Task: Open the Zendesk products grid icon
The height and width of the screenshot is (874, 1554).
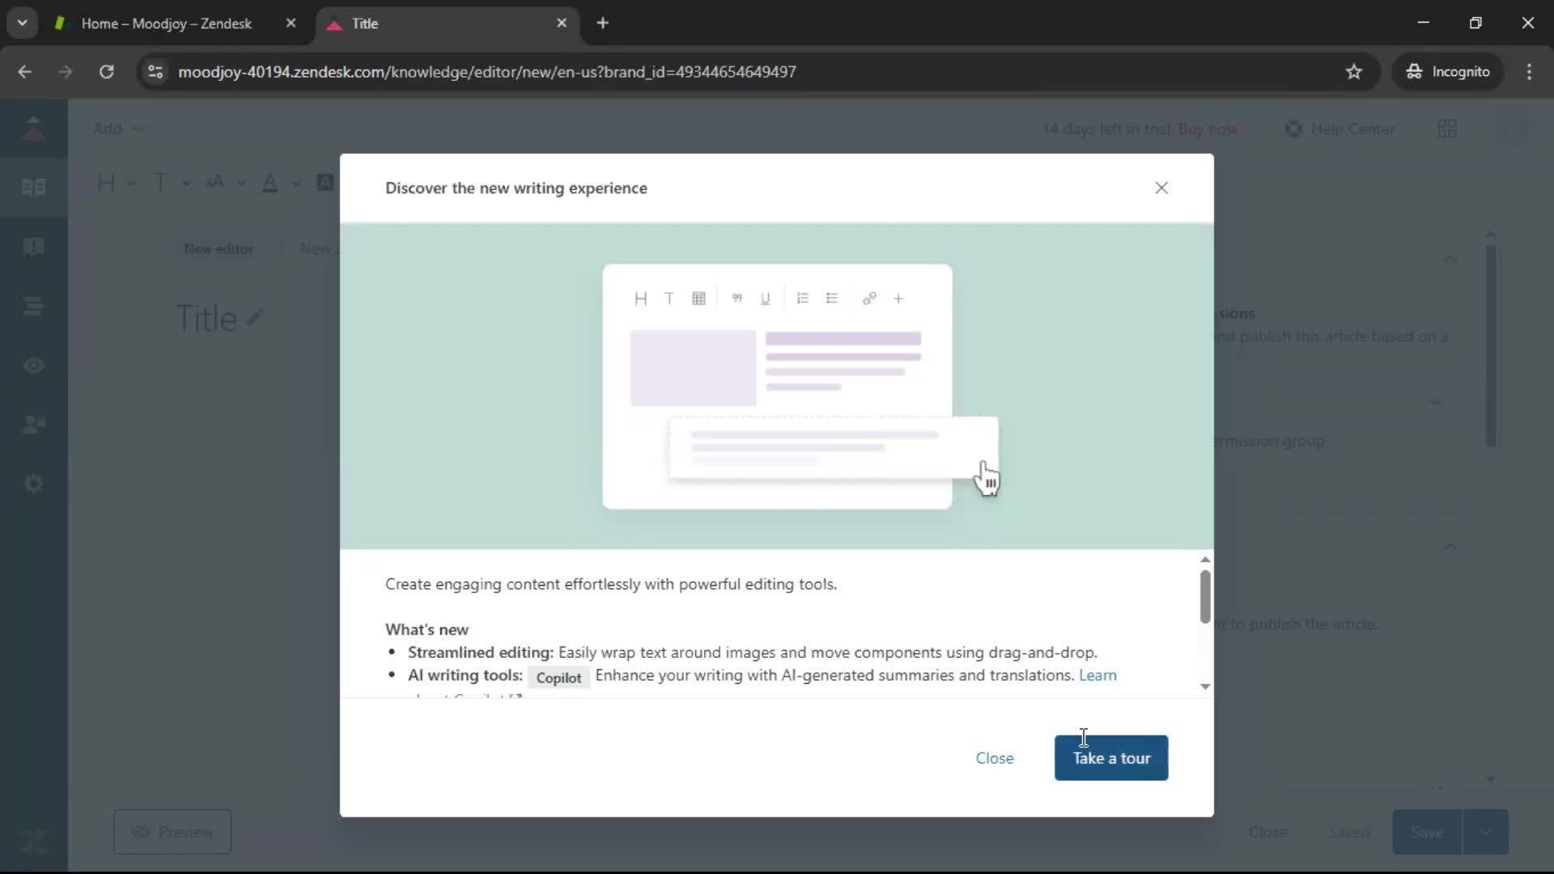Action: pos(1447,129)
